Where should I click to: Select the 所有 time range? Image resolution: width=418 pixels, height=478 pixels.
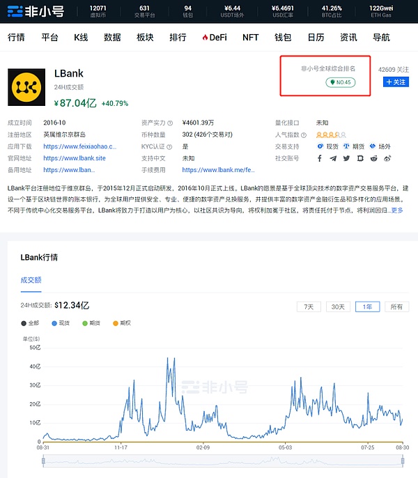396,307
